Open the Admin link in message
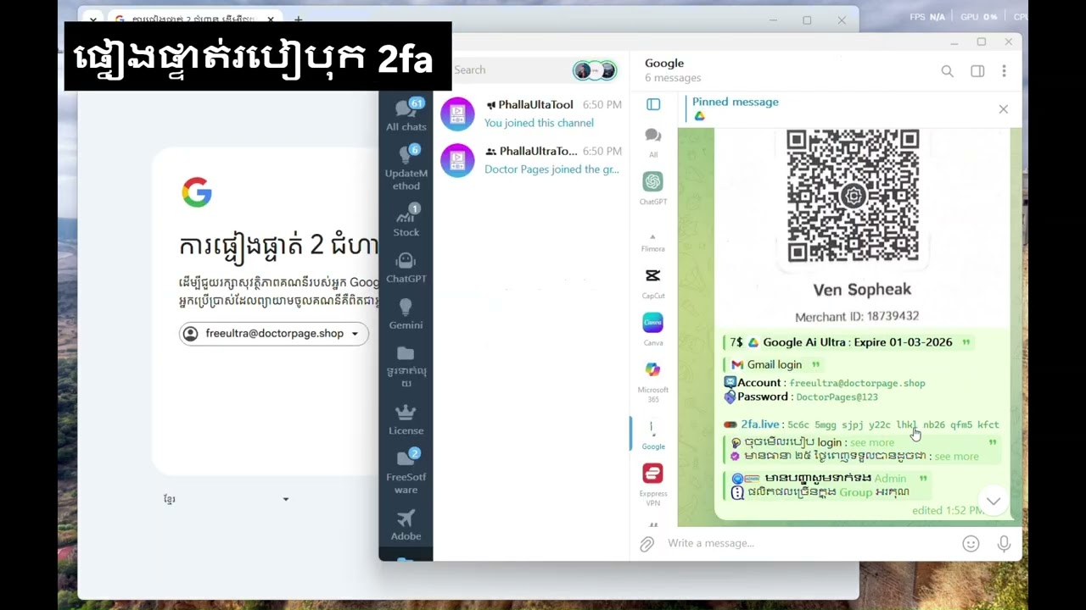The width and height of the screenshot is (1086, 610). [x=890, y=479]
